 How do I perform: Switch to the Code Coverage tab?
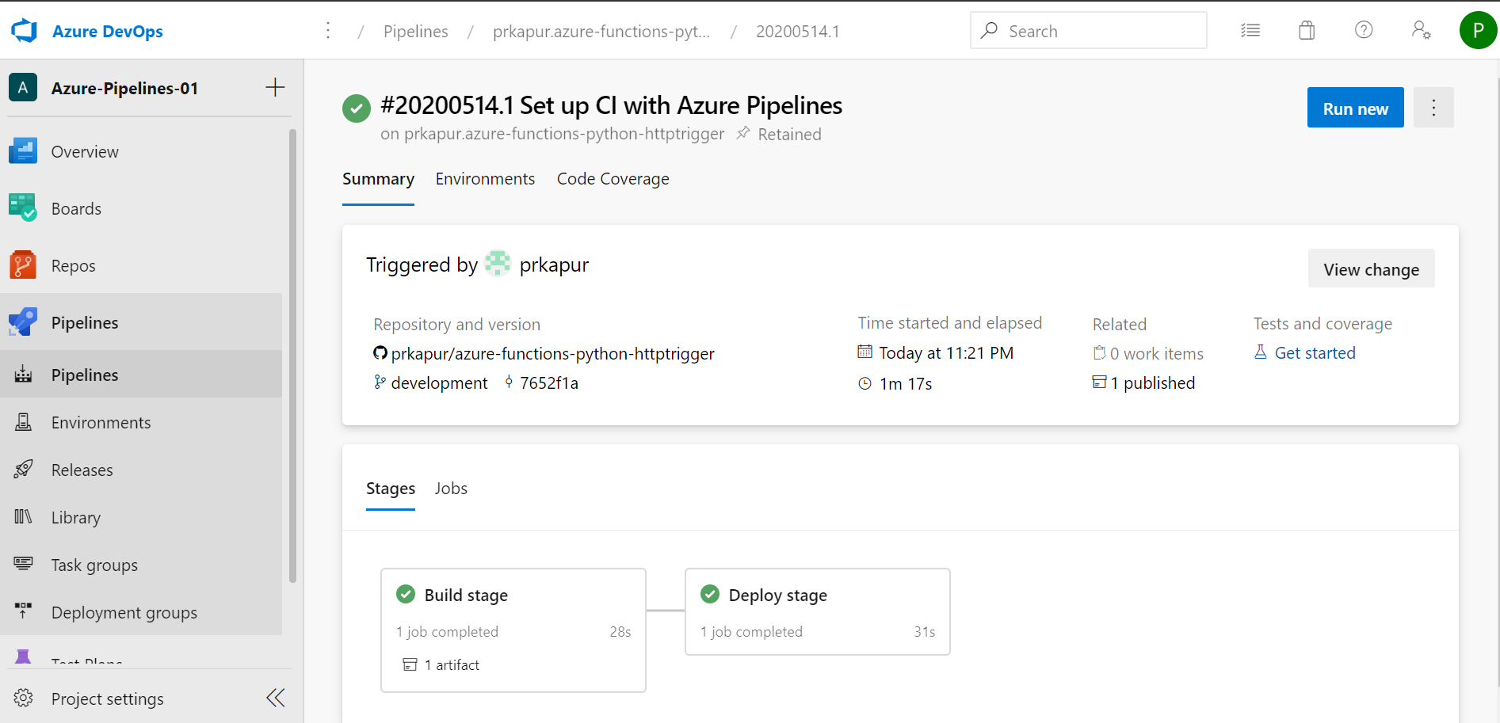point(613,179)
